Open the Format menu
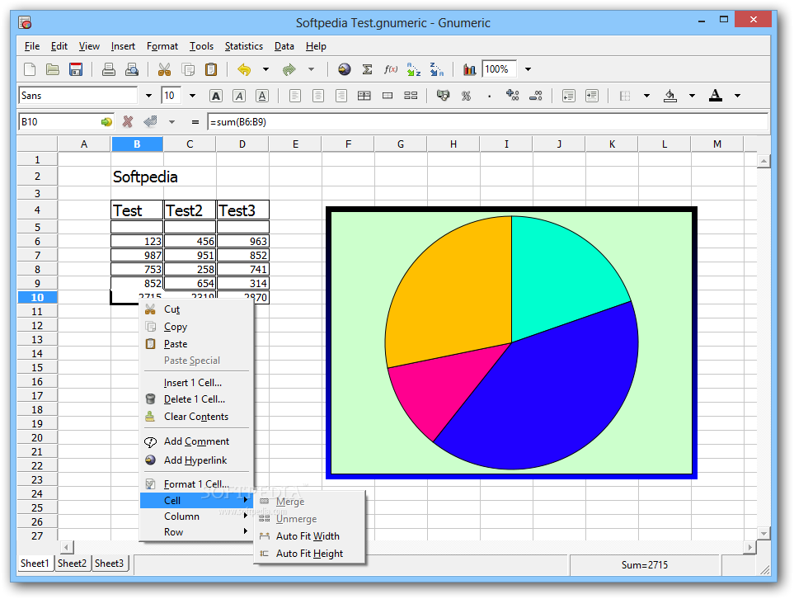Viewport: 794px width, 599px height. [162, 46]
